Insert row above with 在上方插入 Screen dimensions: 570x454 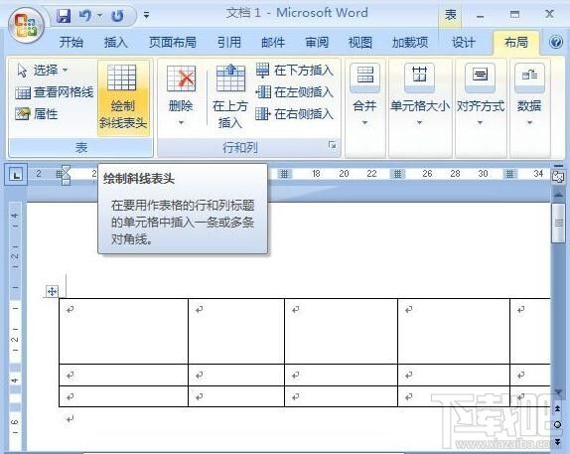[230, 96]
